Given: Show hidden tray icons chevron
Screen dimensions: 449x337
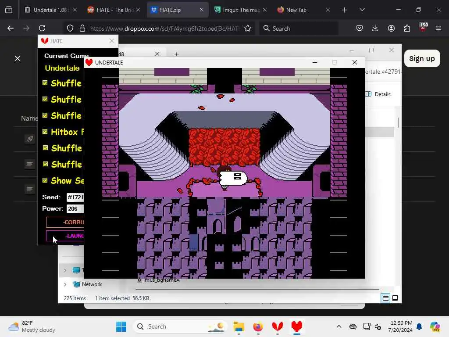Looking at the screenshot, I should [339, 326].
